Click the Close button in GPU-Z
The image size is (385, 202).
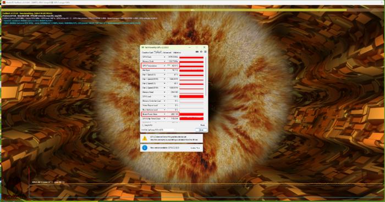(201, 130)
